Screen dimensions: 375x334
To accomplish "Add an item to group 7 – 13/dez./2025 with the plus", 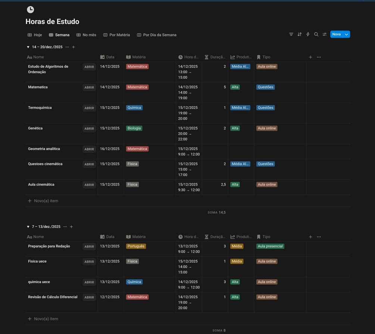I will pos(71,227).
